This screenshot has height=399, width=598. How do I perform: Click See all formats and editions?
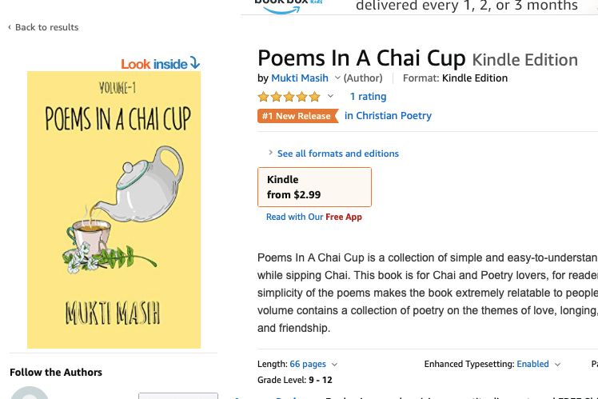(x=338, y=154)
